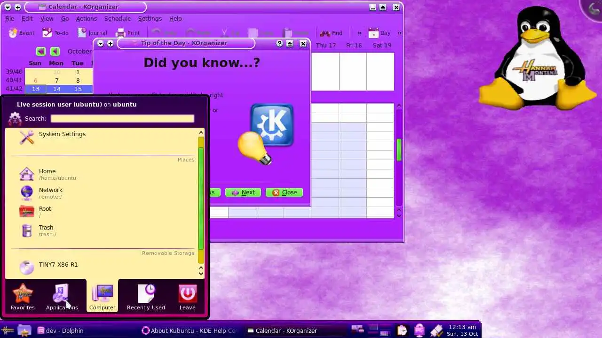The width and height of the screenshot is (602, 338).
Task: Toggle Tip of the Day on all desktops
Action: click(110, 43)
